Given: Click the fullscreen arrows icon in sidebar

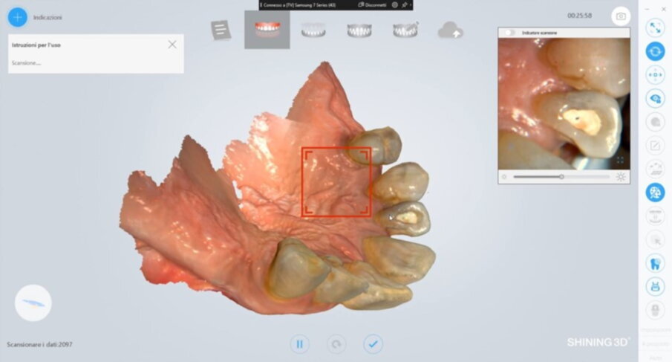Looking at the screenshot, I should pos(655,28).
